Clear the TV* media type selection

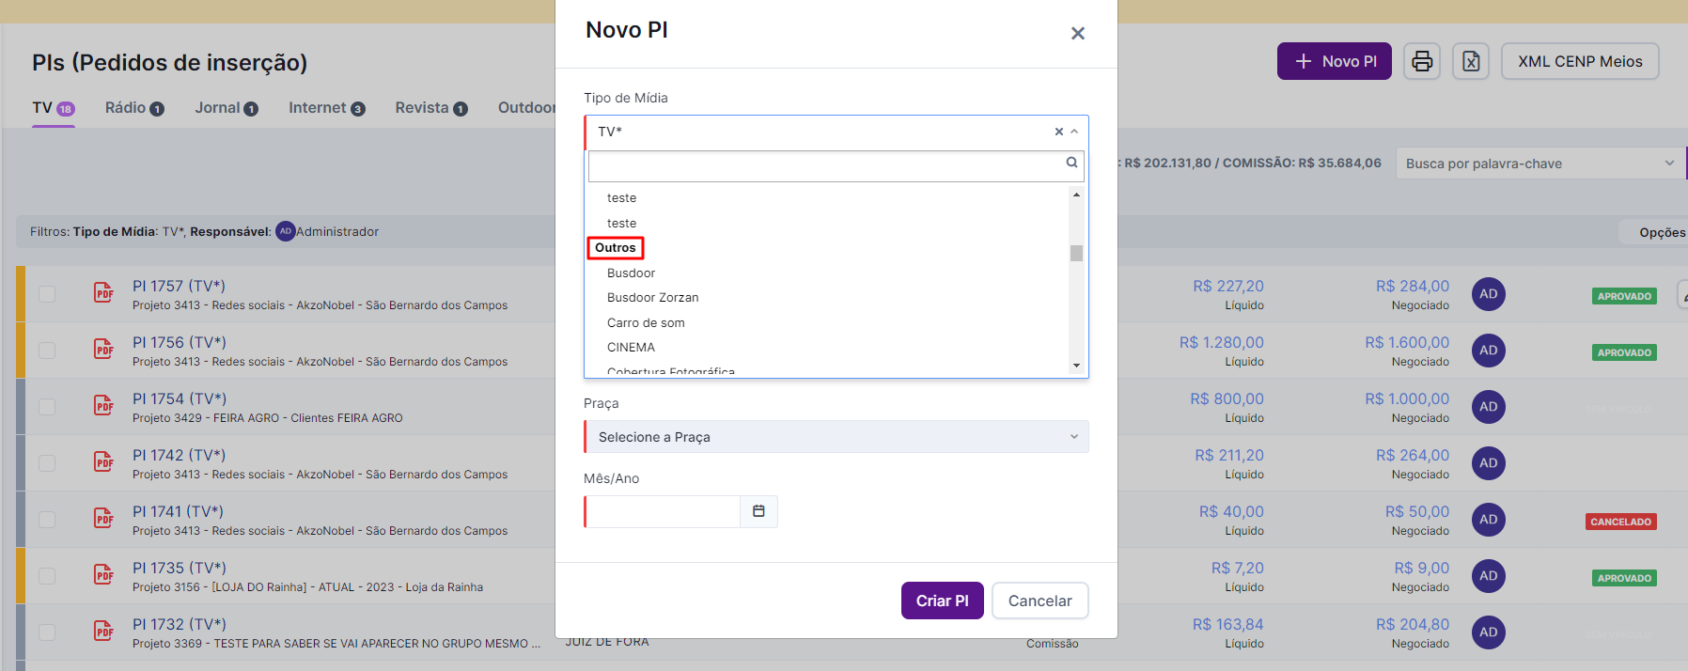point(1058,132)
